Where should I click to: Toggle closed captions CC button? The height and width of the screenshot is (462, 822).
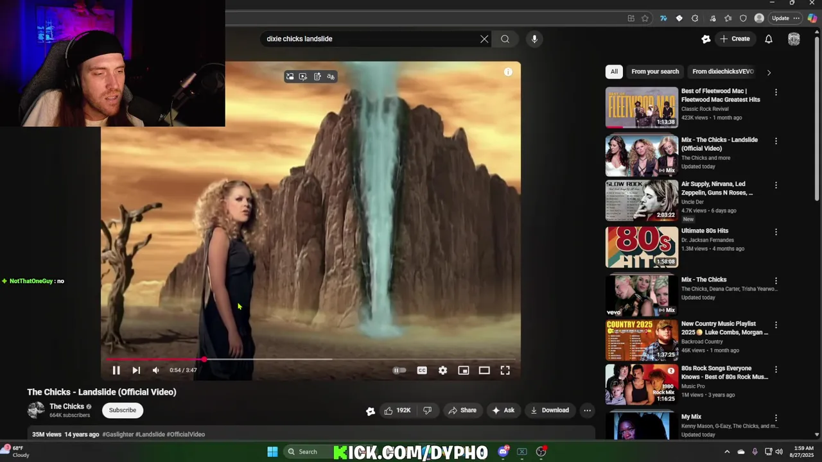(422, 370)
